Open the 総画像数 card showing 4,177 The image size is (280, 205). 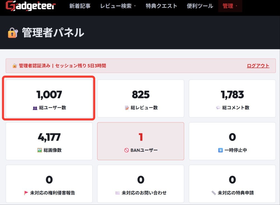pyautogui.click(x=49, y=141)
